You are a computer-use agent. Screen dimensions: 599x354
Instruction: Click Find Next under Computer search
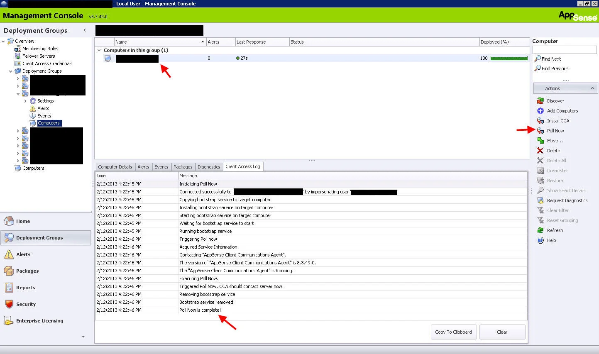click(551, 59)
